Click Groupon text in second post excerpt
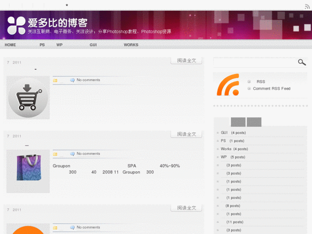 click(x=61, y=166)
